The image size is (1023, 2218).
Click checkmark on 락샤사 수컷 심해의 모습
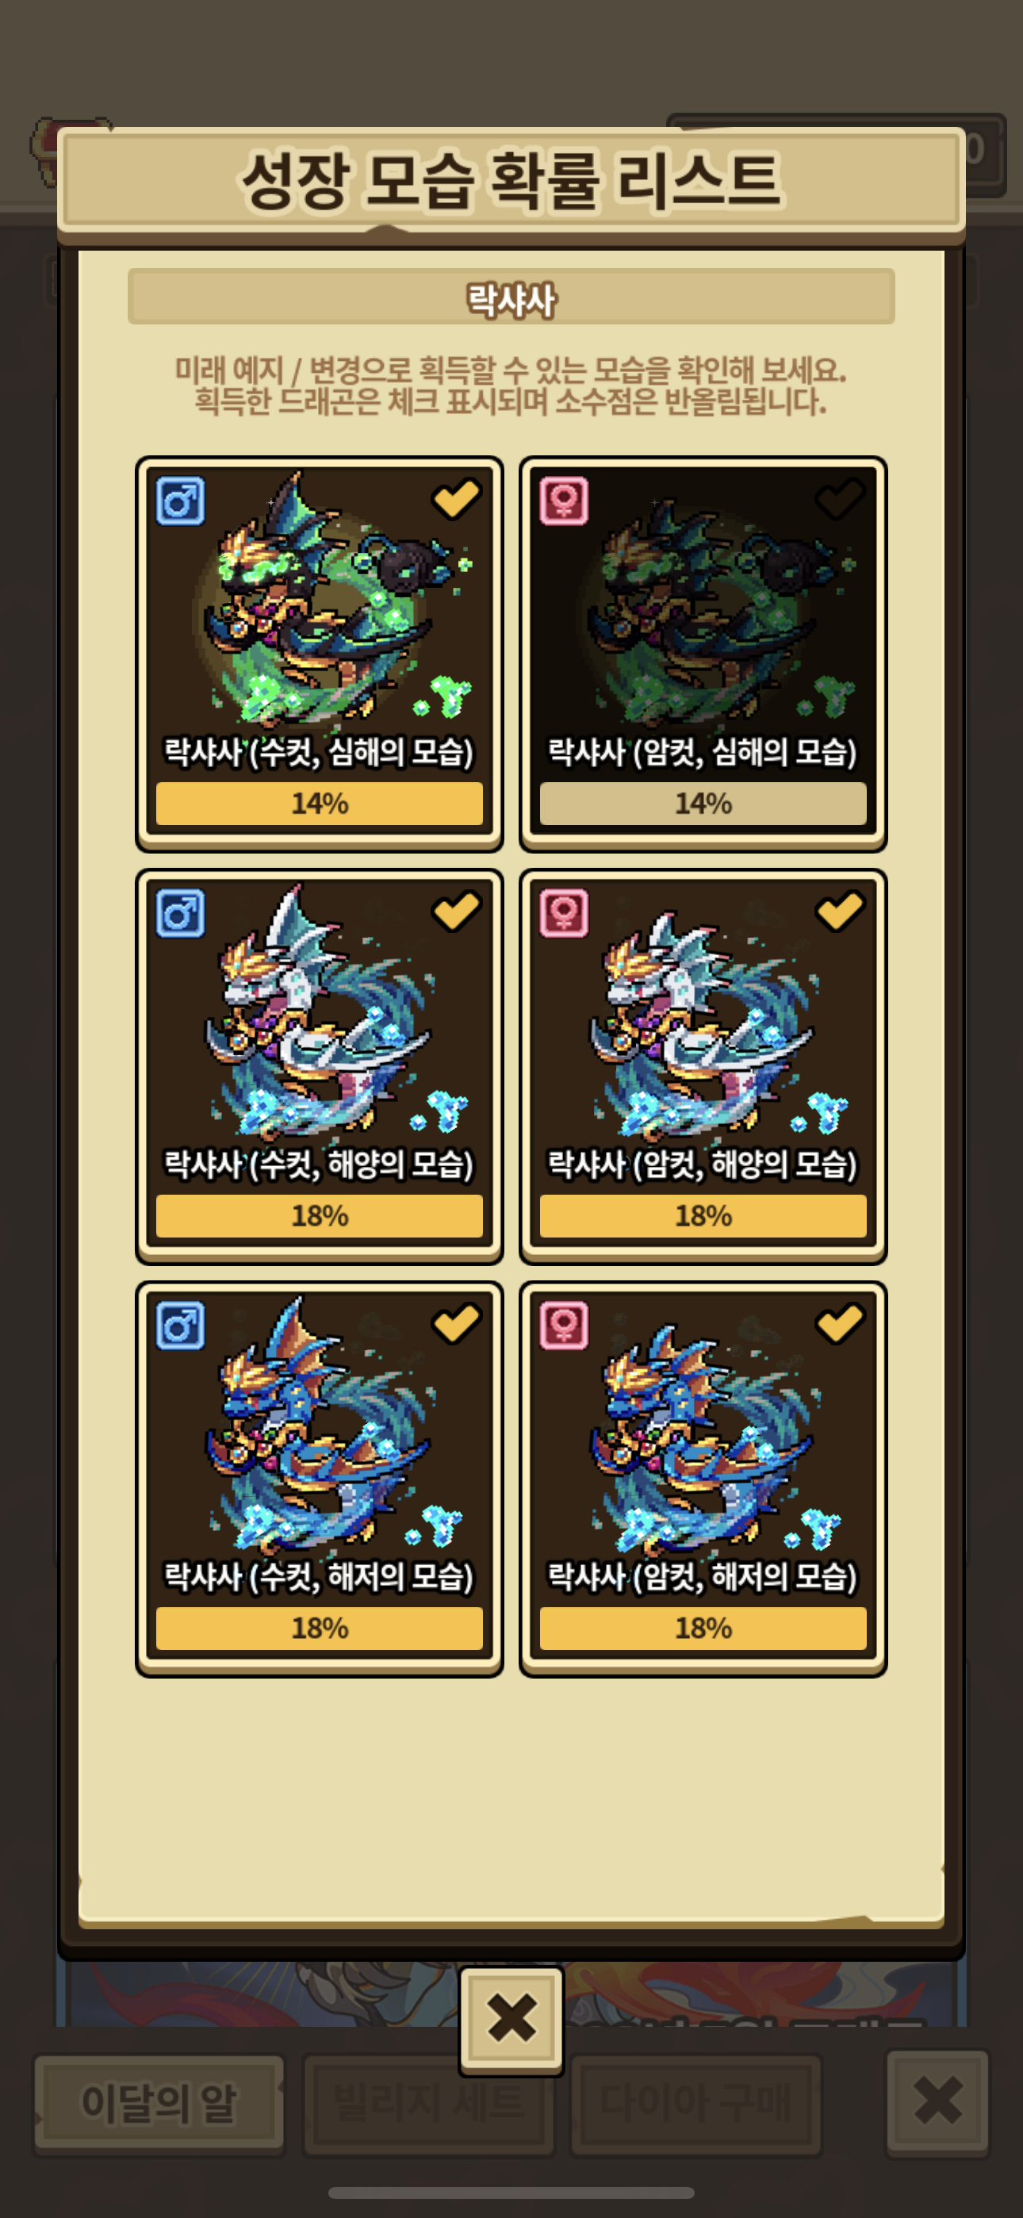click(457, 498)
